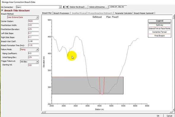Click the coordinate readout 3345.07, 392.43

click(118, 7)
